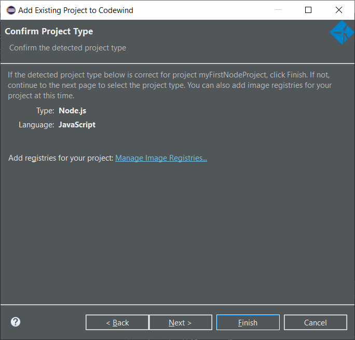This screenshot has width=355, height=340.
Task: Open Manage Image Registries link
Action: [x=161, y=158]
